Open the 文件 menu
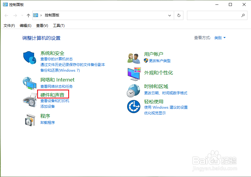The height and width of the screenshot is (177, 251). [9, 26]
